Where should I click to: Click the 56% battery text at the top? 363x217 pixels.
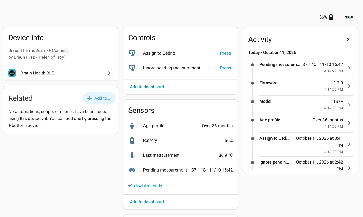[323, 17]
